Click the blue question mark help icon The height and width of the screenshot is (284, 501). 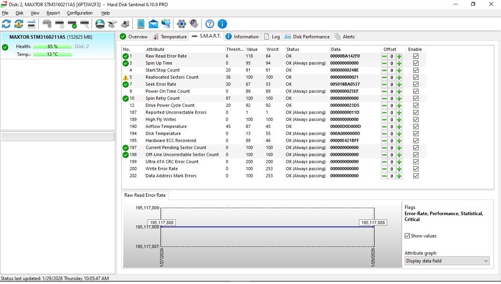point(210,24)
